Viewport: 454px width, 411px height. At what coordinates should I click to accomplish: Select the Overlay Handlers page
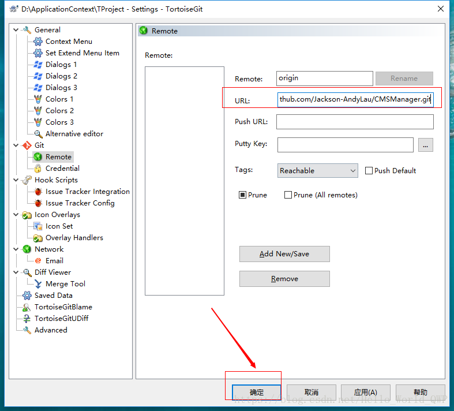coord(74,238)
